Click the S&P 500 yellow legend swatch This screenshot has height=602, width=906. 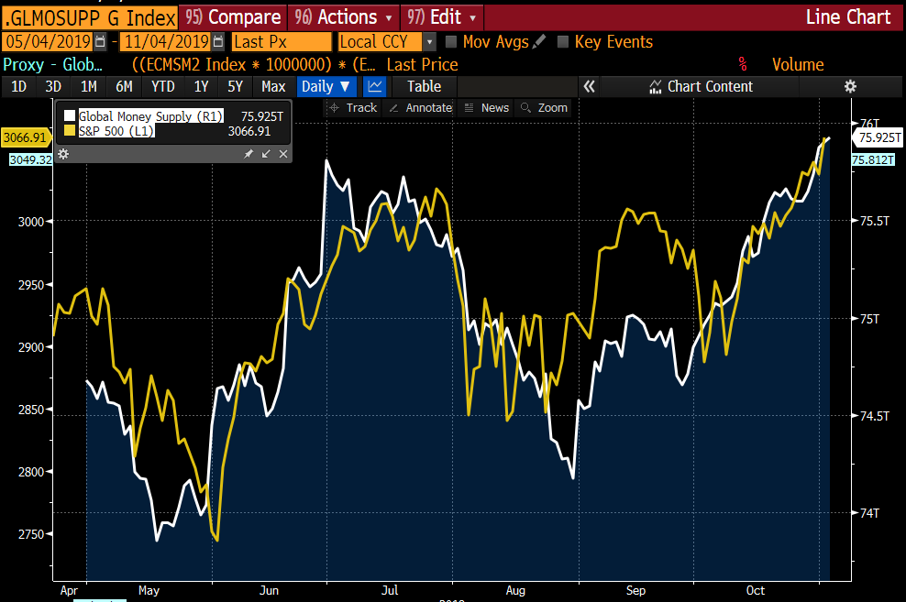(x=71, y=131)
